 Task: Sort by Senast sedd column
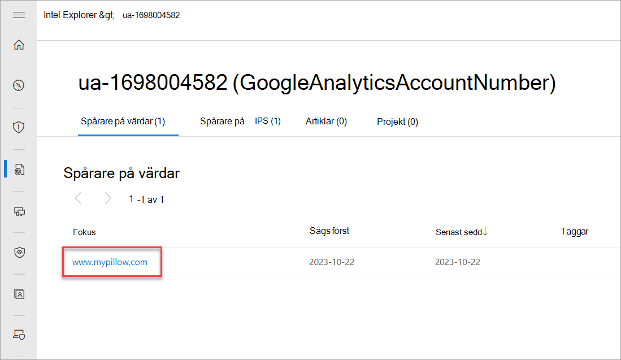[x=462, y=232]
